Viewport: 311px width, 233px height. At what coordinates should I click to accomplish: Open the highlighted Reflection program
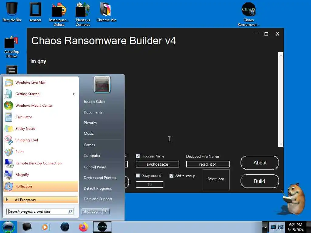point(41,186)
